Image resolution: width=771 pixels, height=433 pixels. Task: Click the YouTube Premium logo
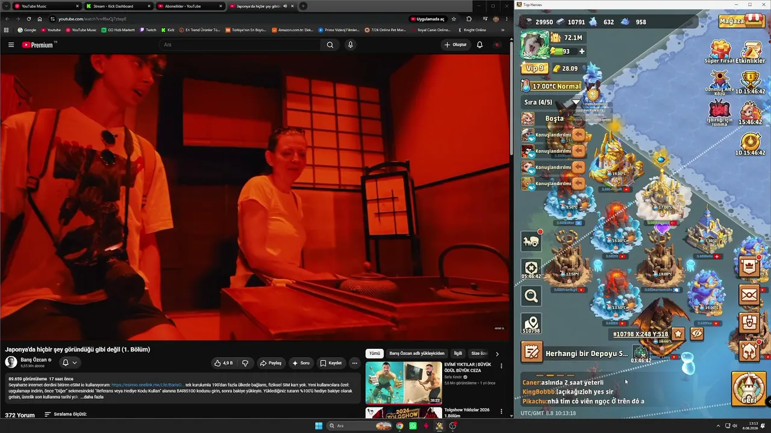pyautogui.click(x=37, y=45)
